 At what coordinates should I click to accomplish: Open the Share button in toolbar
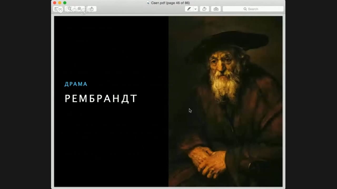(x=92, y=9)
